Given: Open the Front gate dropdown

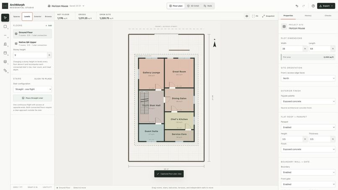Looking at the screenshot, I should 308,184.
